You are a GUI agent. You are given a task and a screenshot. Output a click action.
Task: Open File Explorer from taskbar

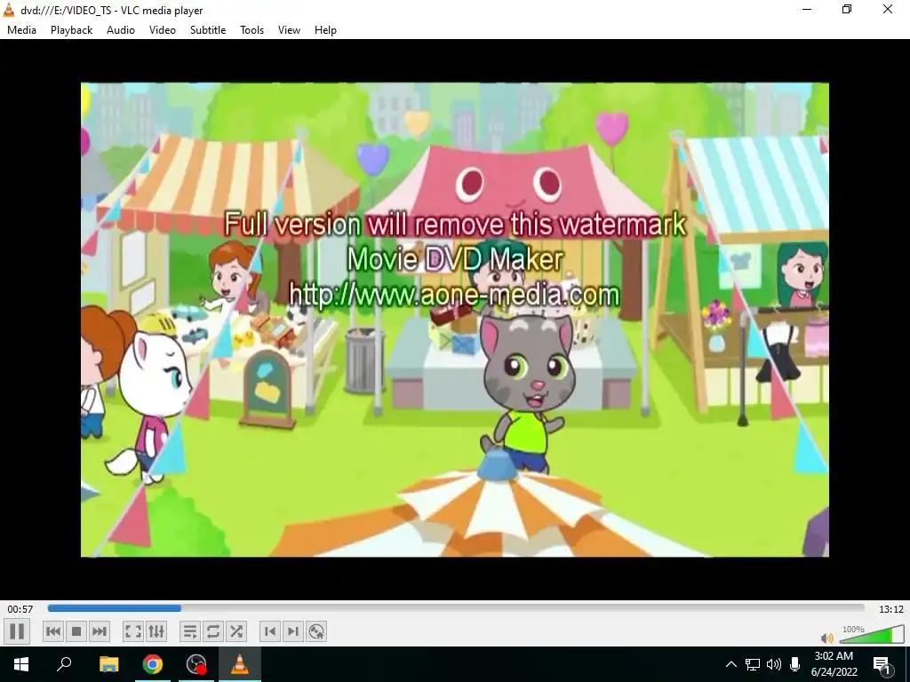click(x=108, y=664)
